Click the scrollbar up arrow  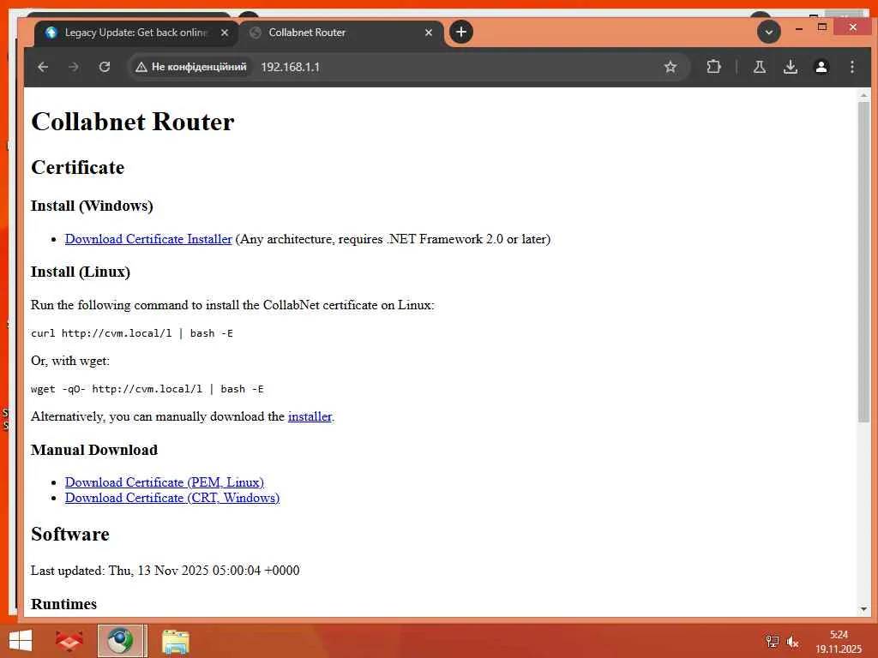tap(863, 96)
